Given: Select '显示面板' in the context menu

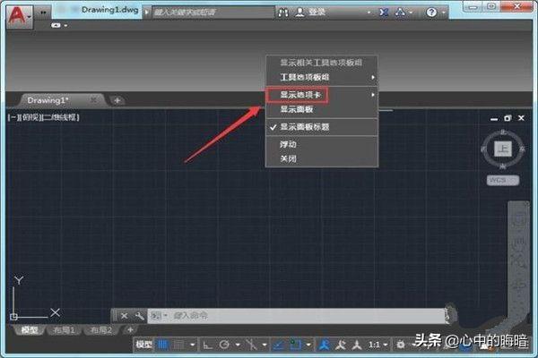Looking at the screenshot, I should click(297, 109).
